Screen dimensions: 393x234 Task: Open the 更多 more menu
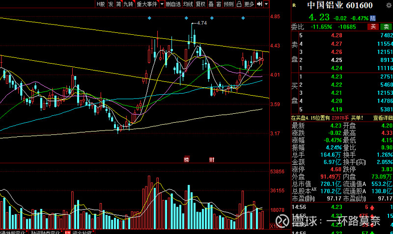[x=249, y=4]
